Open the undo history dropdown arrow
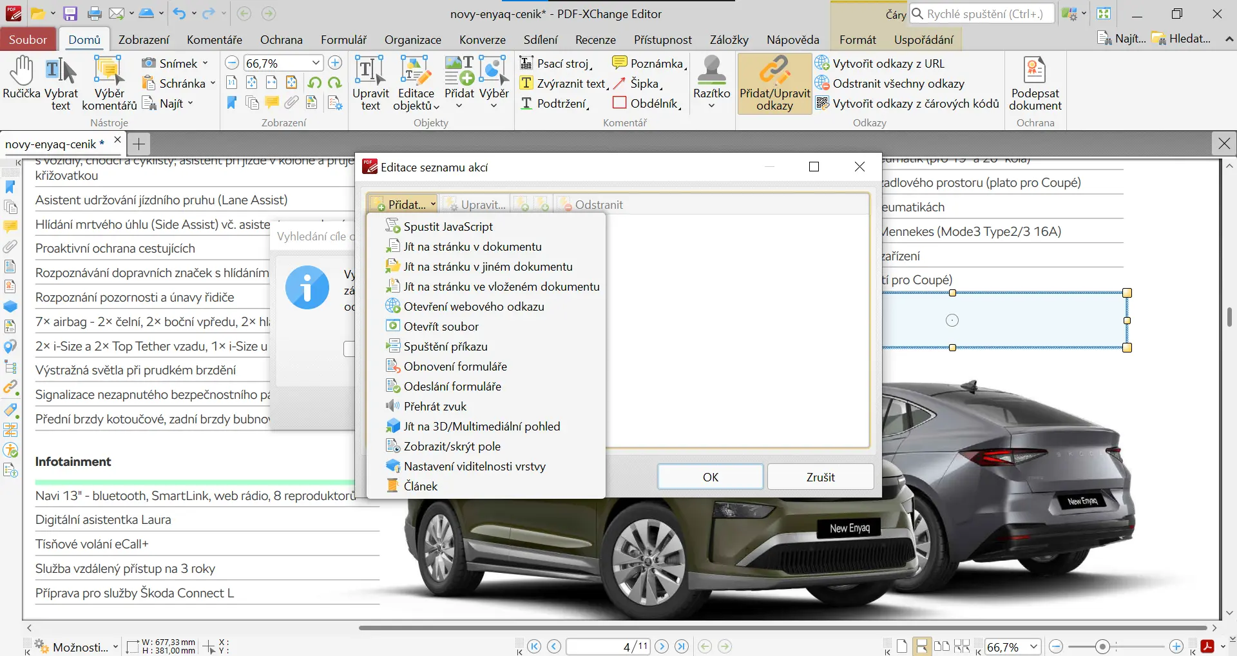 tap(194, 14)
